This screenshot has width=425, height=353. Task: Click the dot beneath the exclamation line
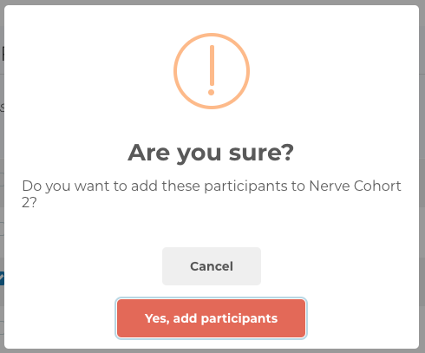pyautogui.click(x=212, y=92)
